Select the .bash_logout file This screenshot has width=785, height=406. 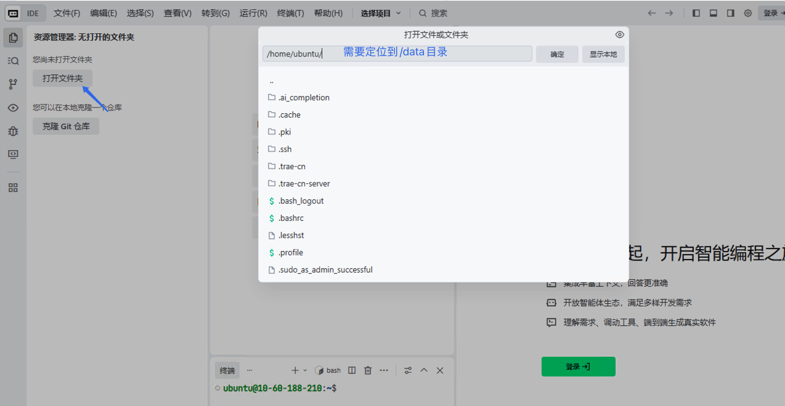pyautogui.click(x=443, y=201)
